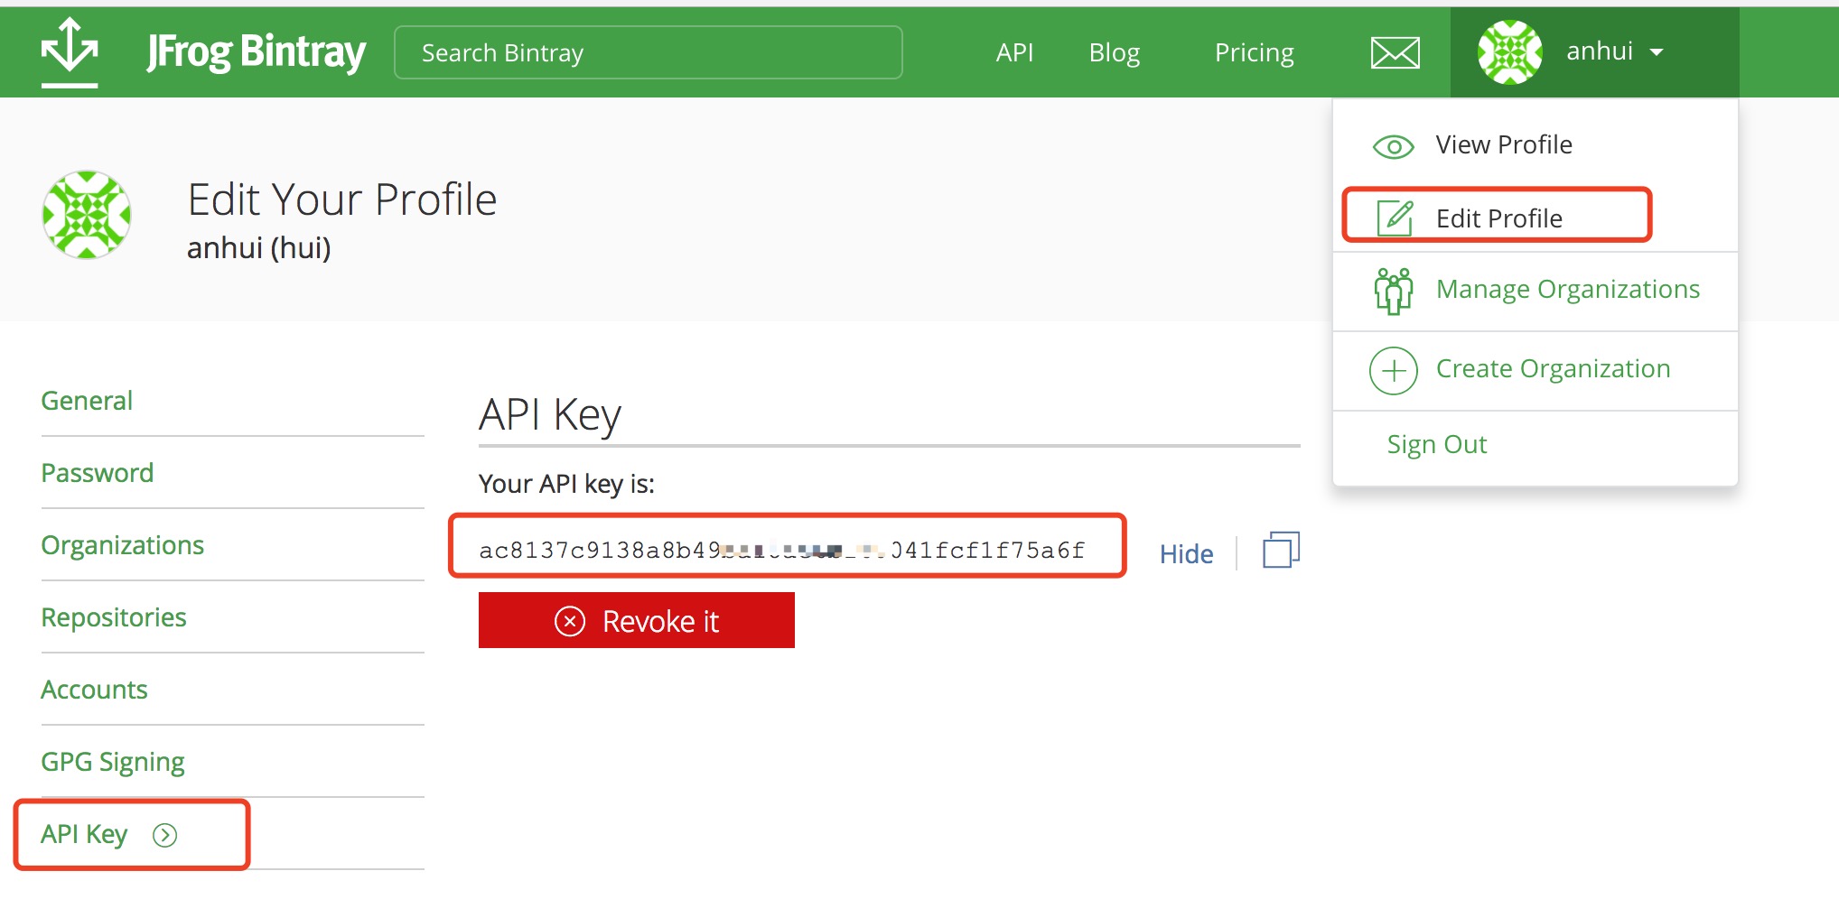Screen dimensions: 1839x899
Task: Open the API link in the header
Action: click(1014, 52)
